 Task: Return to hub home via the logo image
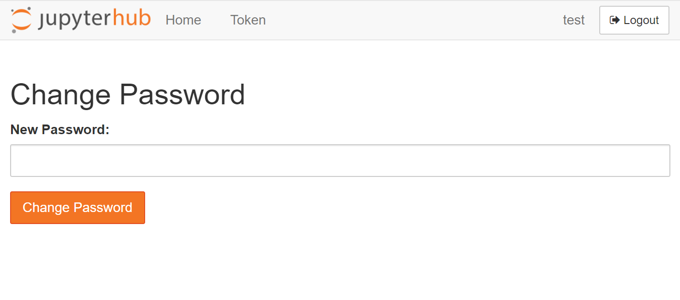(81, 20)
